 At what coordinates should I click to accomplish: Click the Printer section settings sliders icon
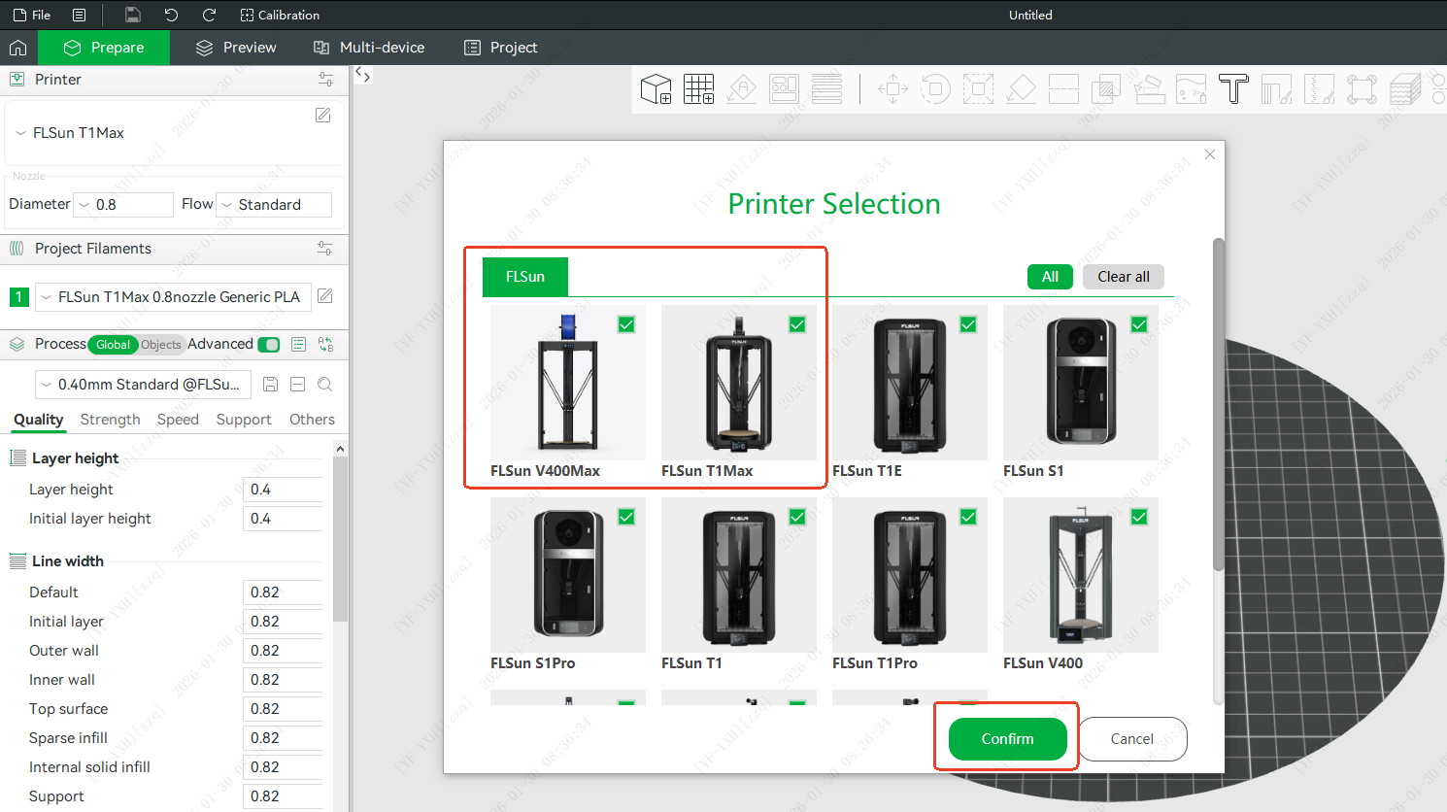point(325,80)
